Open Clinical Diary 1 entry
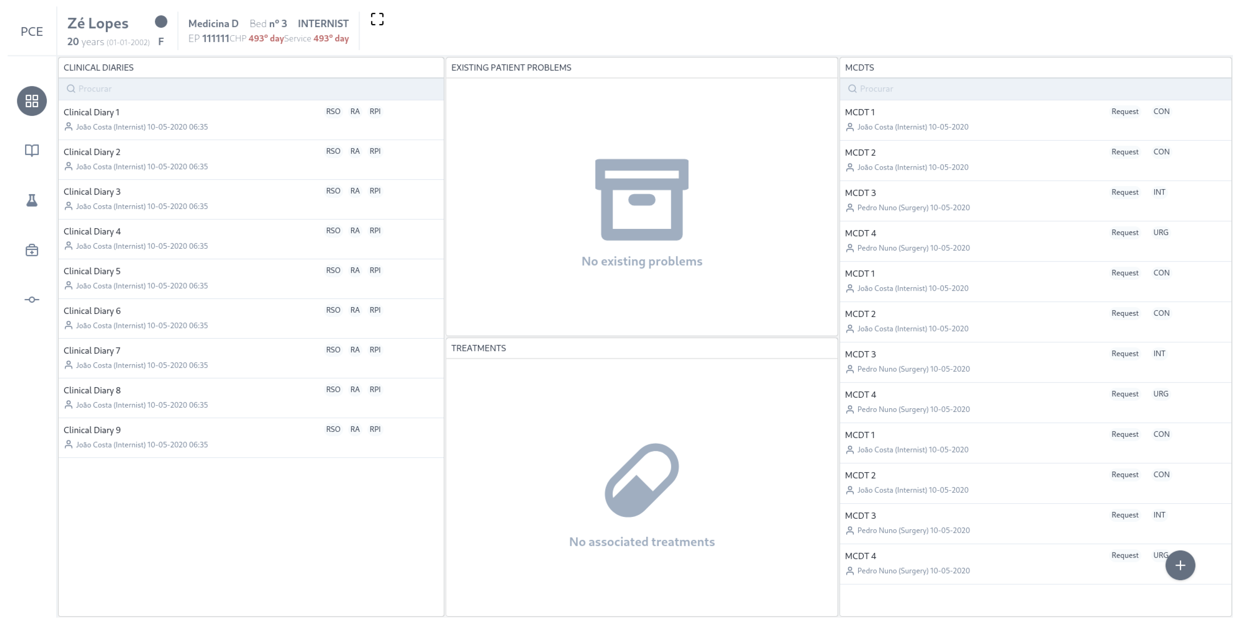The height and width of the screenshot is (626, 1244). tap(251, 120)
